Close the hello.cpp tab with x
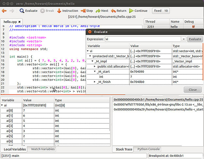 pos(19,22)
